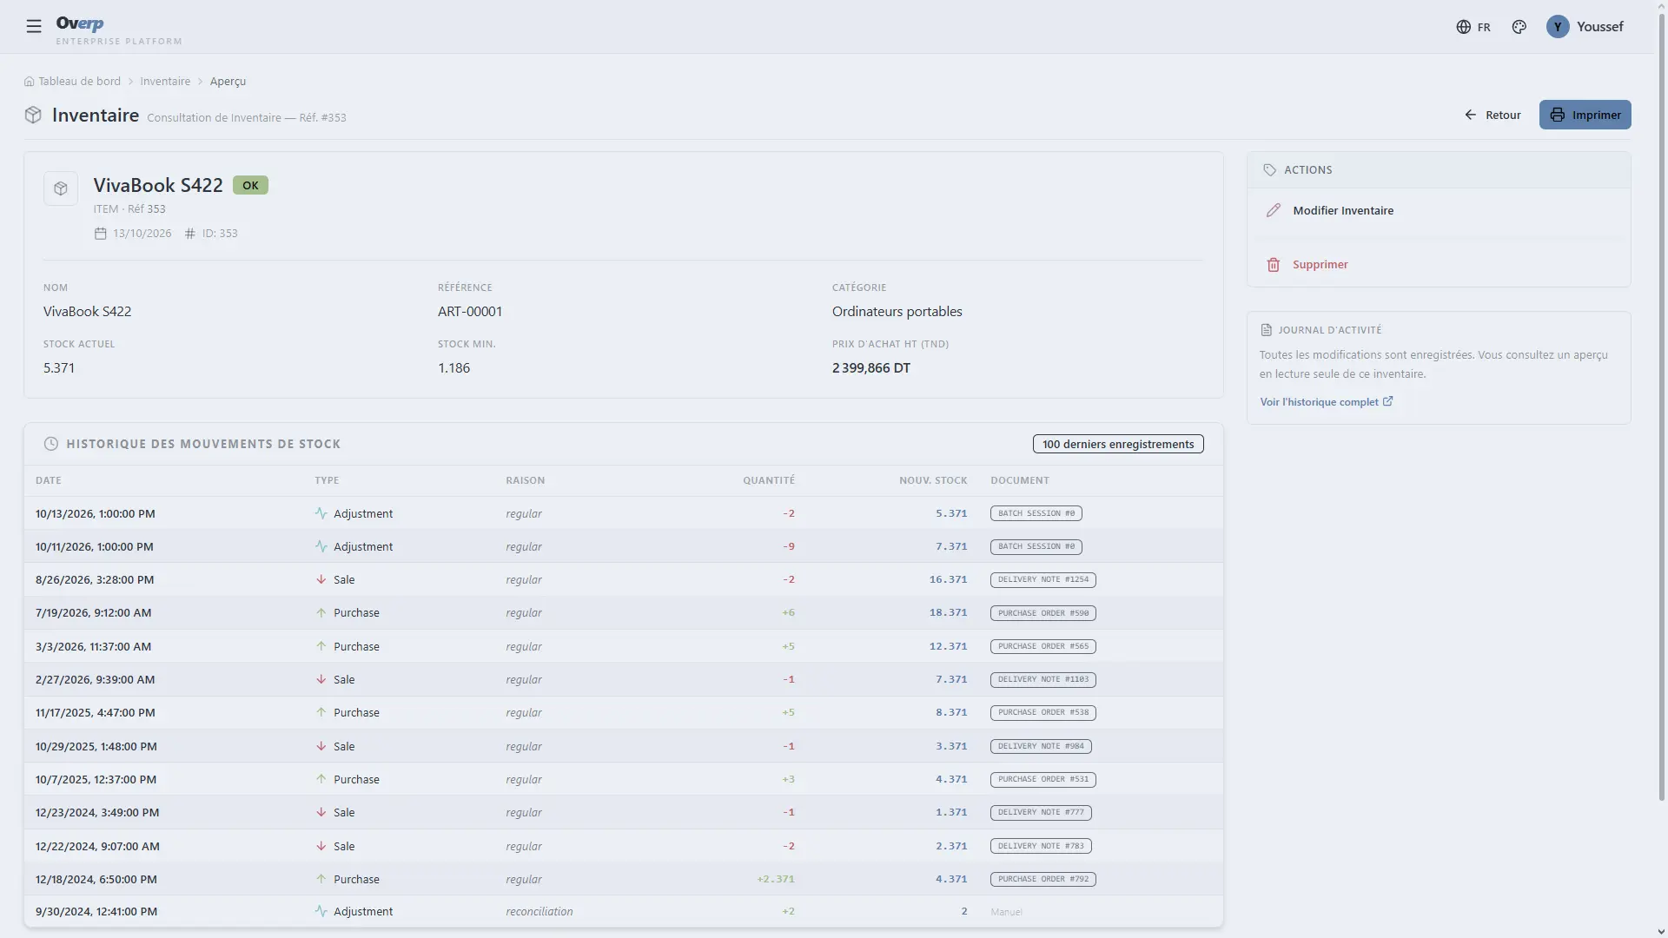This screenshot has width=1668, height=938.
Task: Click the 100 derniers enregistrements badge
Action: [x=1118, y=444]
